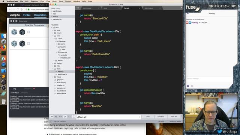This screenshot has height=135, width=240.
Task: Click the Syntax jump link in browser
Action: point(27,15)
